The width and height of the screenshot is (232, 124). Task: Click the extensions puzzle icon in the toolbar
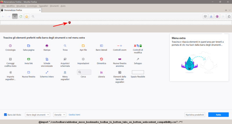[x=229, y=17]
